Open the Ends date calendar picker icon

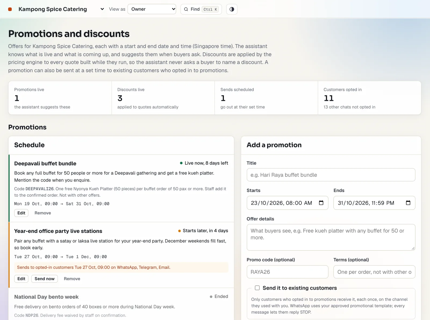408,203
